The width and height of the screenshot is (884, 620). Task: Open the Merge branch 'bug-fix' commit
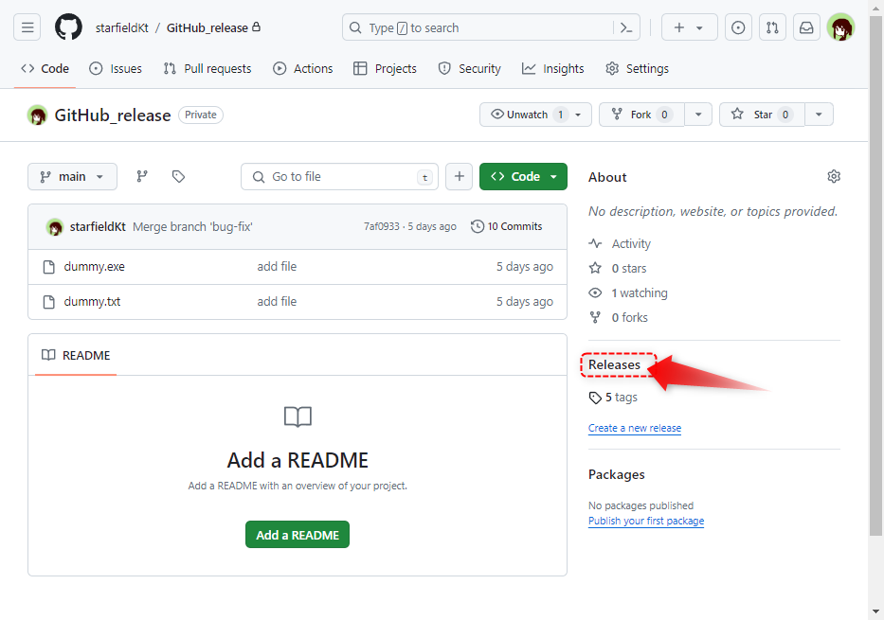tap(192, 227)
